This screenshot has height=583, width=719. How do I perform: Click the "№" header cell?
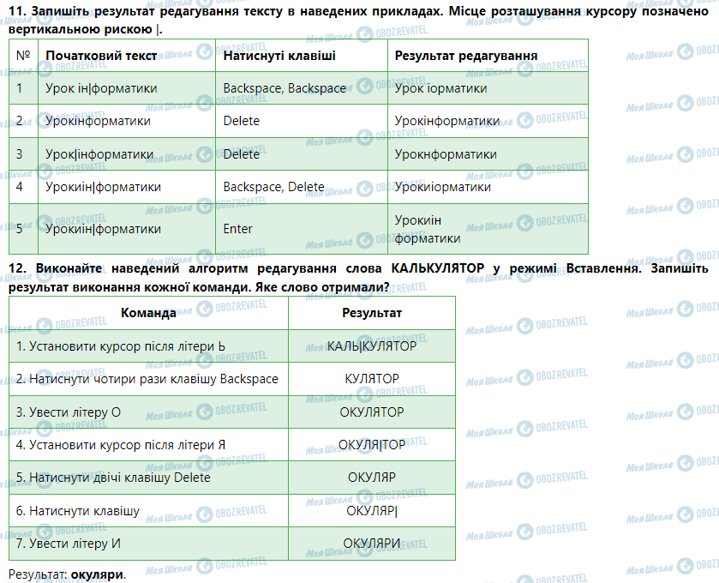point(22,56)
